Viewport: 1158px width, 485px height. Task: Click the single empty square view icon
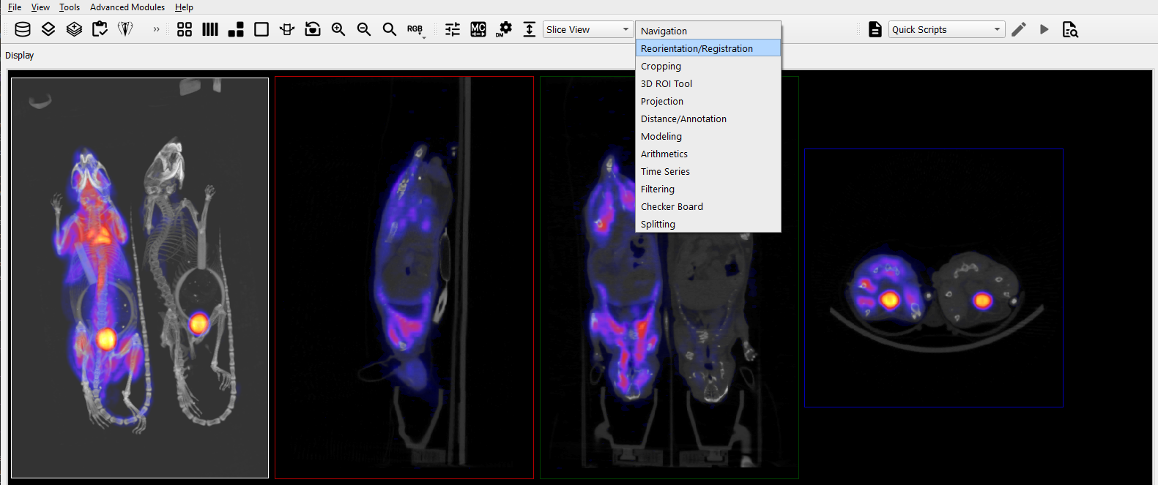[261, 29]
